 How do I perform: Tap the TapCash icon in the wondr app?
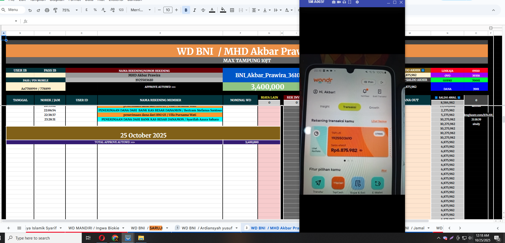338,183
